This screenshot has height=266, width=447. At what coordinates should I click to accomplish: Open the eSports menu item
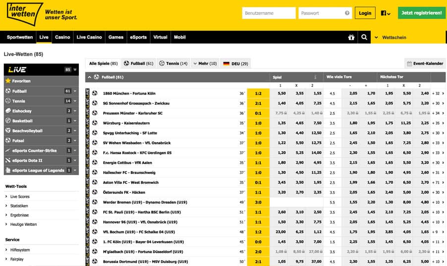pyautogui.click(x=138, y=37)
